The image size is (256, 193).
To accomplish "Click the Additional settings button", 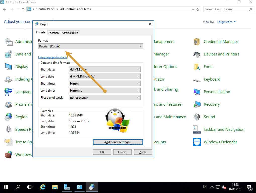I will pos(118,142).
